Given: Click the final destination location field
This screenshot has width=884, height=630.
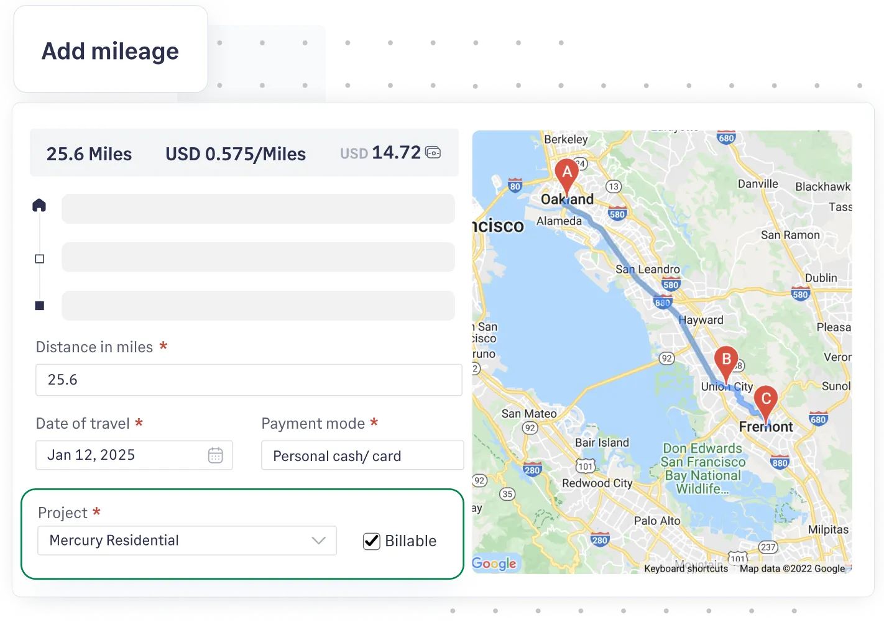Looking at the screenshot, I should [259, 305].
